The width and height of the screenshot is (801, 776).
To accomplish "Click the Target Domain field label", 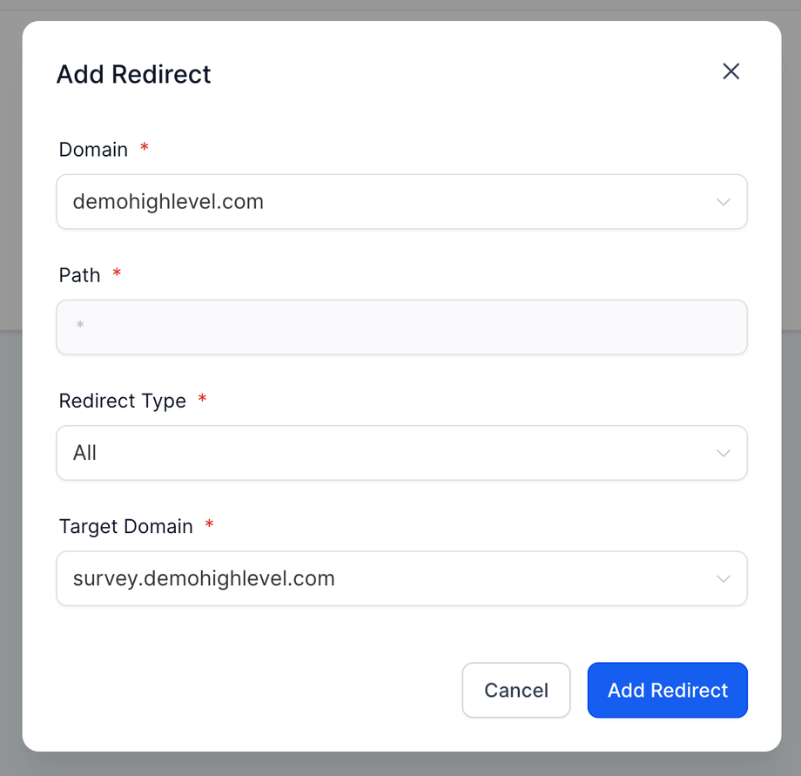I will 125,526.
